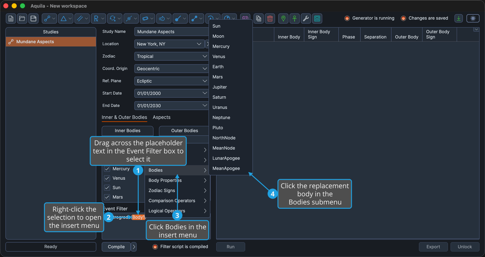Open a workspace with the folder icon
The width and height of the screenshot is (485, 257).
22,19
